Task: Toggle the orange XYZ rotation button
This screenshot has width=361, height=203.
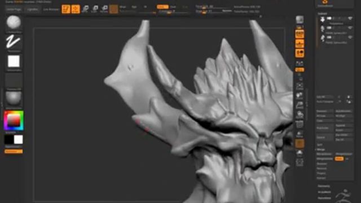Action: [300, 70]
